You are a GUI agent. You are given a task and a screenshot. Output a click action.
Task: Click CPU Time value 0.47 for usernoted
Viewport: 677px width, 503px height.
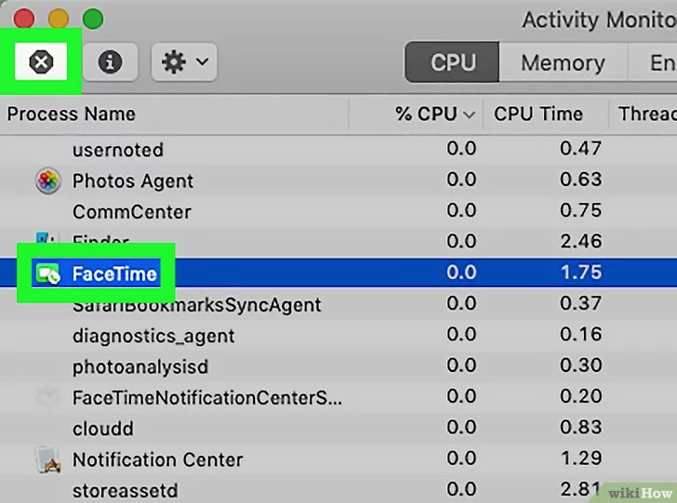coord(580,149)
